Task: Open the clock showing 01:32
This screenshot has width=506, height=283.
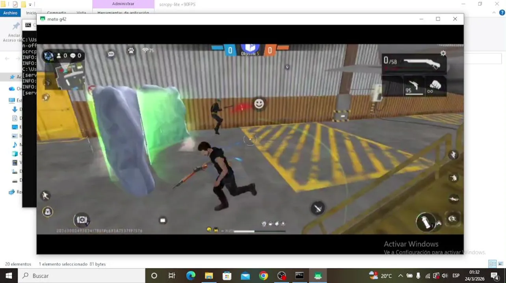Action: (475, 276)
